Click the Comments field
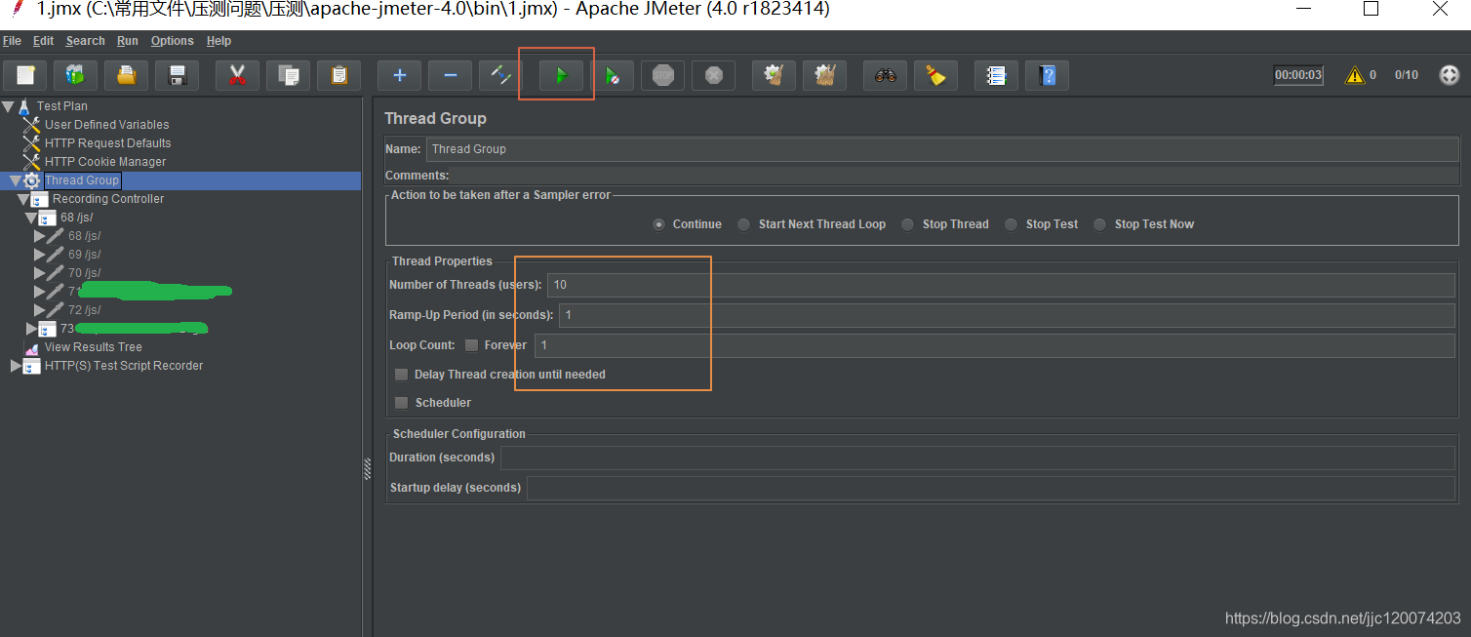This screenshot has height=637, width=1471. pos(955,176)
